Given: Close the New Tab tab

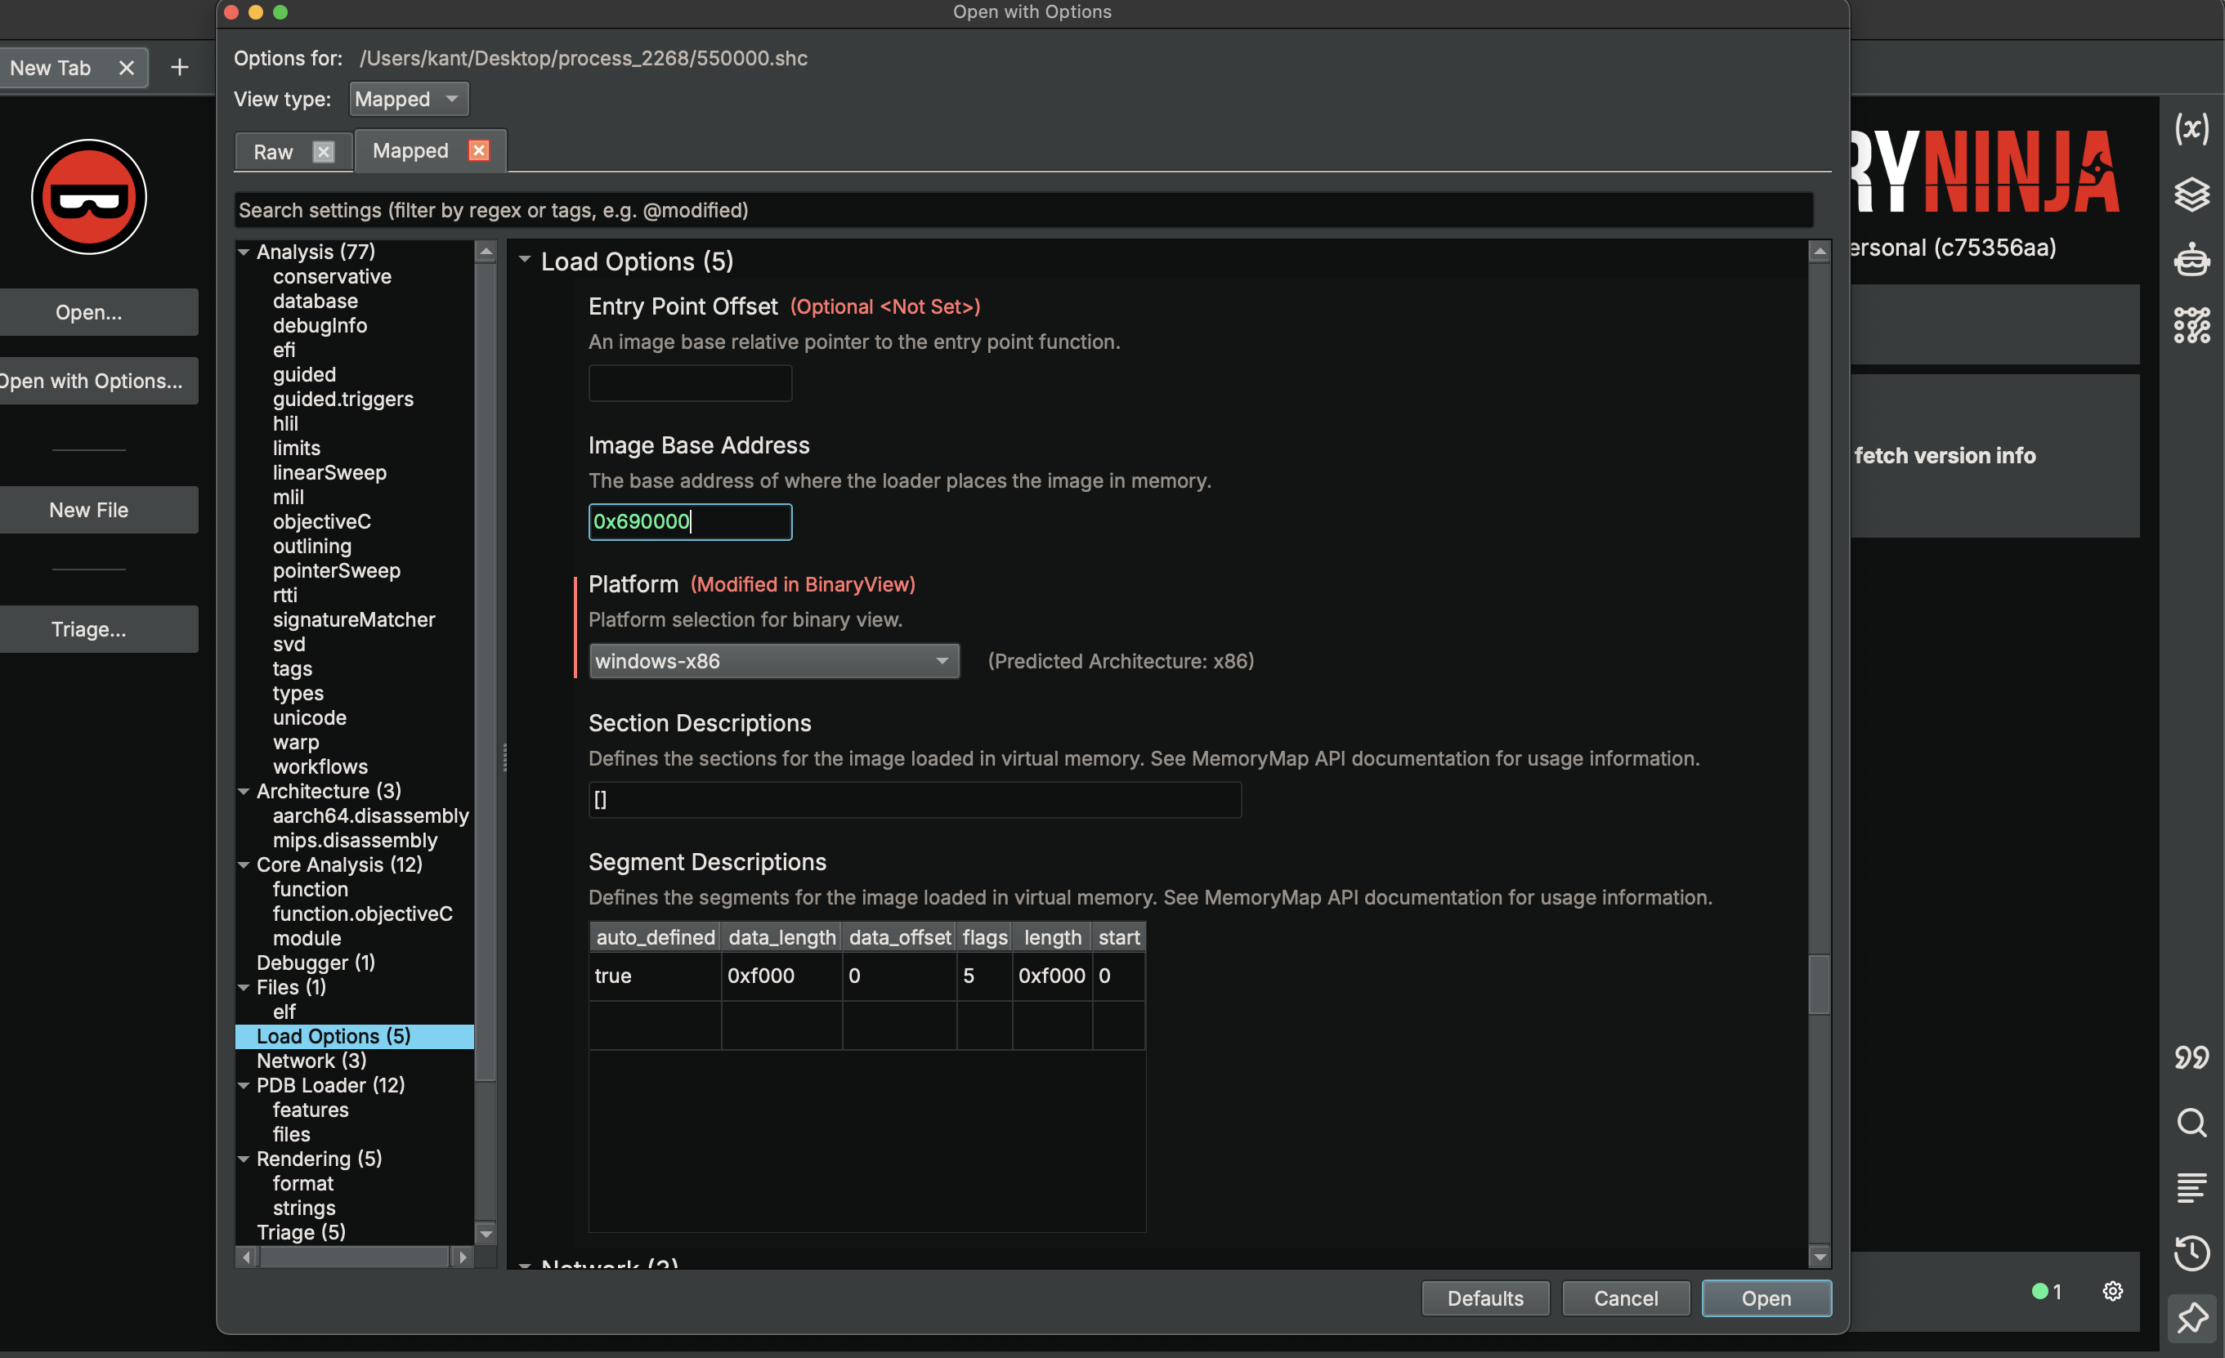Looking at the screenshot, I should point(127,68).
